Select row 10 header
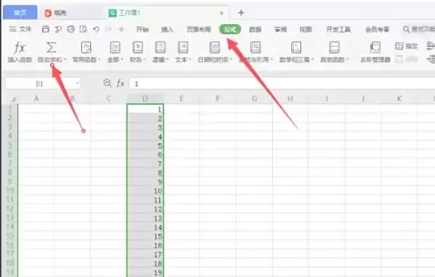 pyautogui.click(x=10, y=191)
